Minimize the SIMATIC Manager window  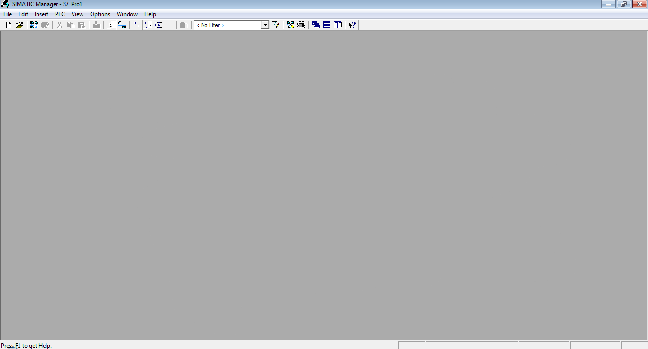coord(608,4)
